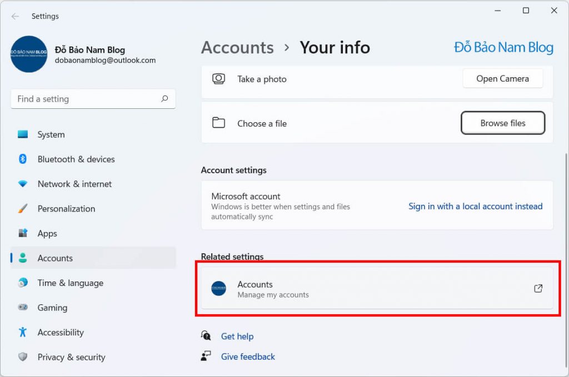
Task: Open the Give feedback link
Action: pyautogui.click(x=248, y=356)
